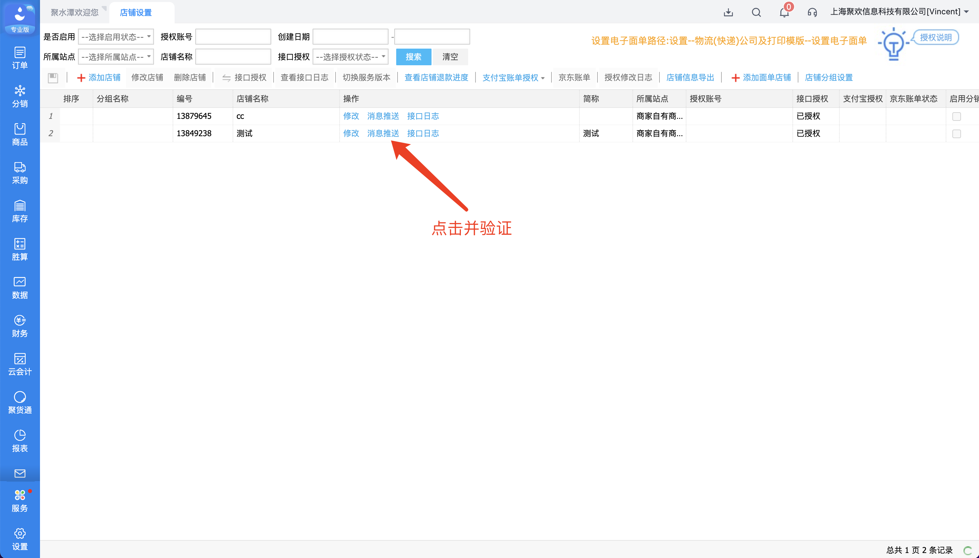Click the save disk toolbar icon
Viewport: 979px width, 558px height.
click(53, 78)
